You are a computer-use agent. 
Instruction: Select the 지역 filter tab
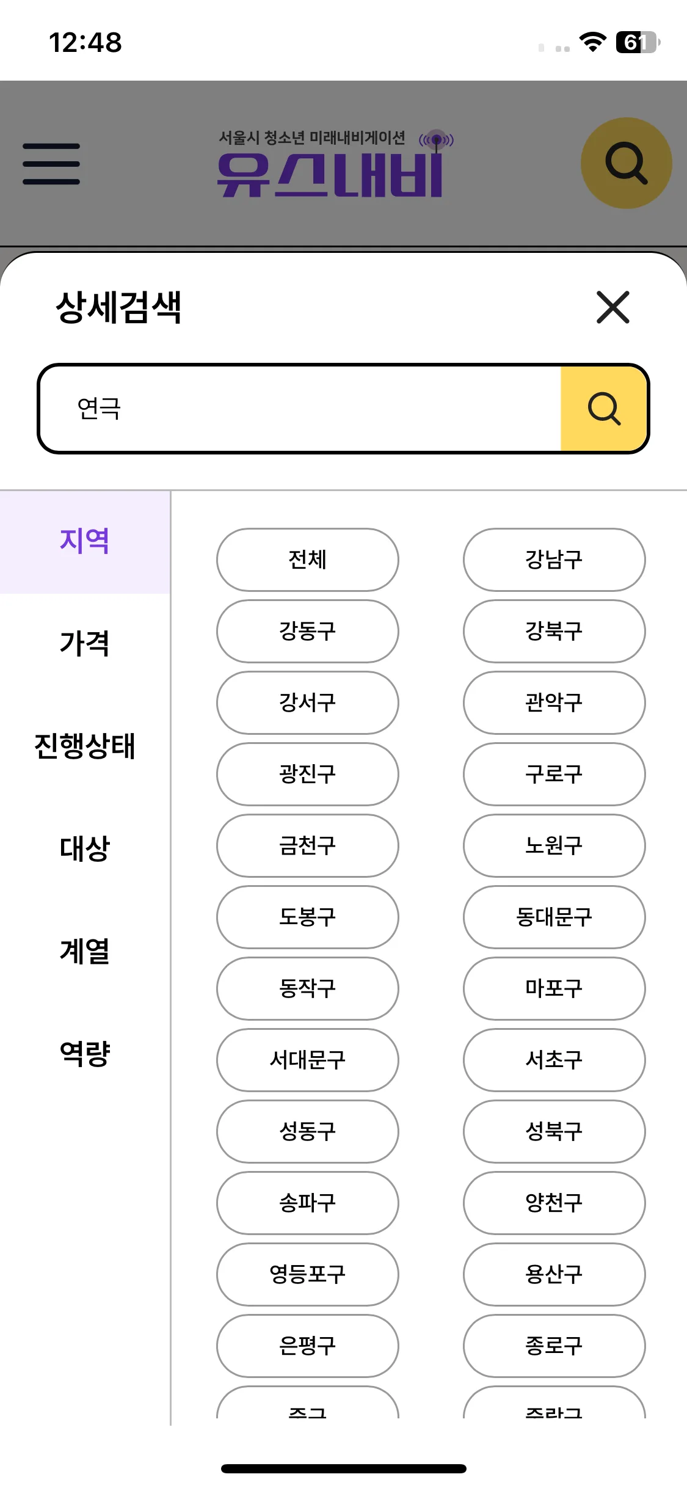point(85,542)
